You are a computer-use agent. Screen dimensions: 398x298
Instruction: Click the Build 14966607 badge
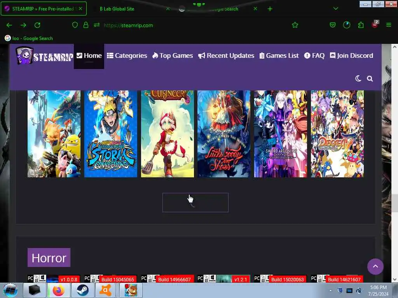coord(175,279)
